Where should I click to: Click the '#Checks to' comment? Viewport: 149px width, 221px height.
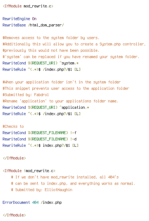click(x=13, y=126)
